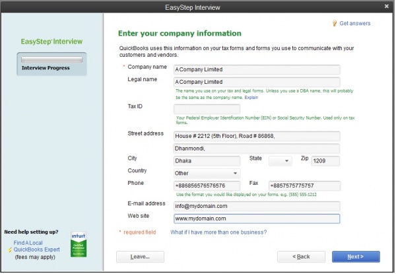
Task: Go to previous step with Back button
Action: tap(301, 257)
